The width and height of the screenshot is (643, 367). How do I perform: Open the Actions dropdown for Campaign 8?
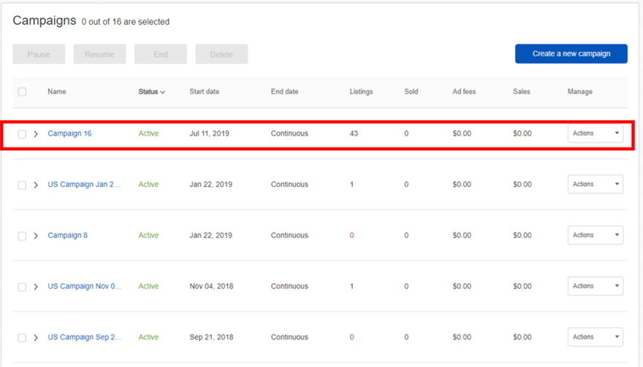pyautogui.click(x=596, y=235)
